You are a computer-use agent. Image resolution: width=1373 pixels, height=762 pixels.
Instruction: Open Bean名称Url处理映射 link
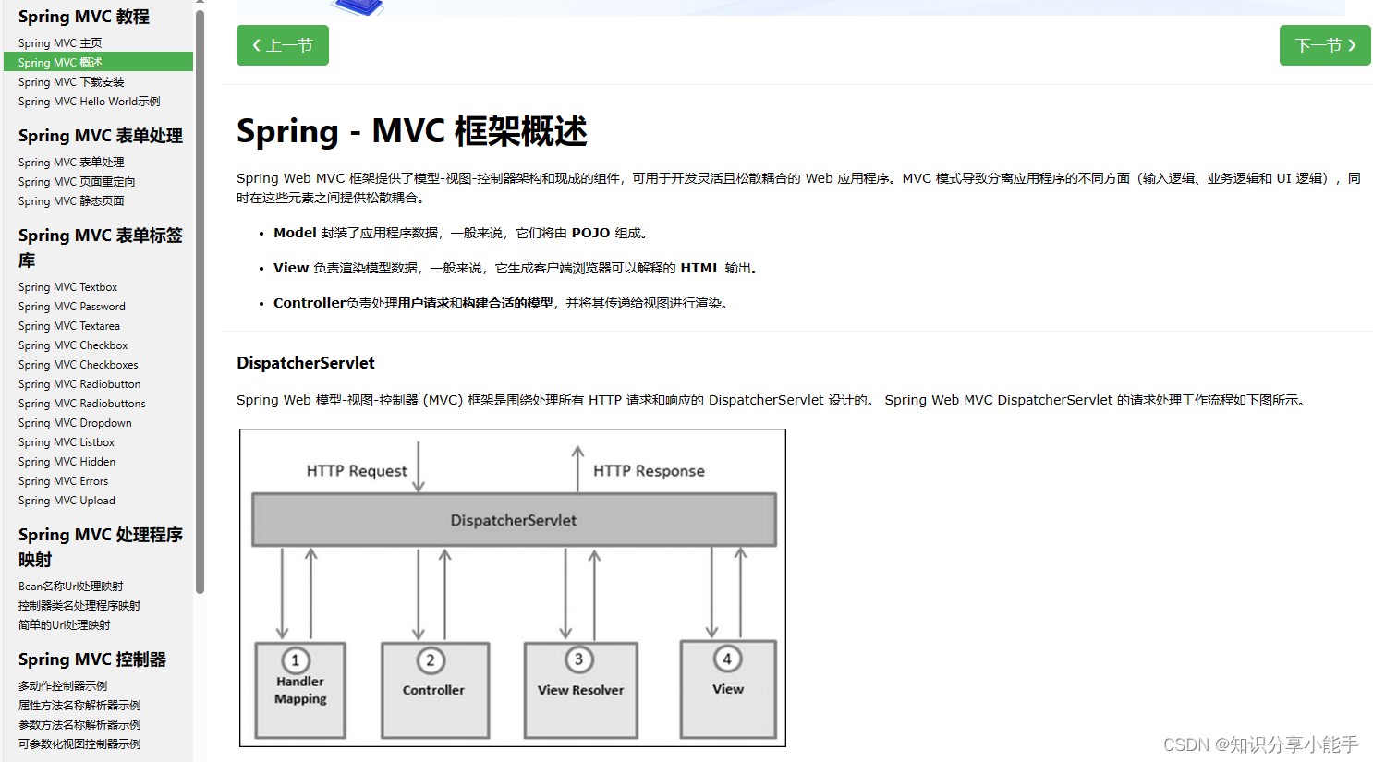[x=71, y=587]
